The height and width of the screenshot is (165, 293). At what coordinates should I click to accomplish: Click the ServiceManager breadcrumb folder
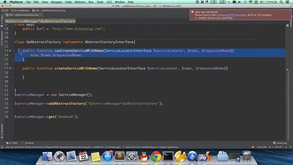pos(20,11)
